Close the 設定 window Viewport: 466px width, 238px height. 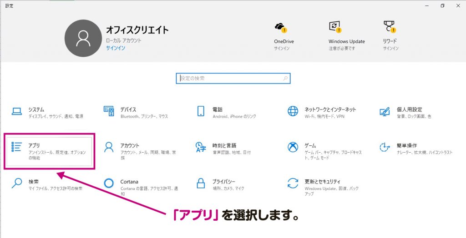tap(458, 5)
